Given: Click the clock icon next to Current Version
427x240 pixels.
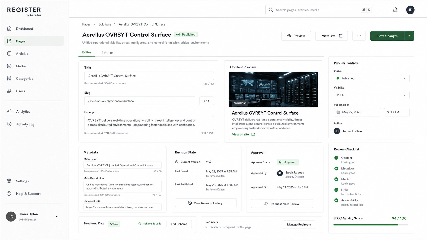Looking at the screenshot, I should tap(177, 162).
